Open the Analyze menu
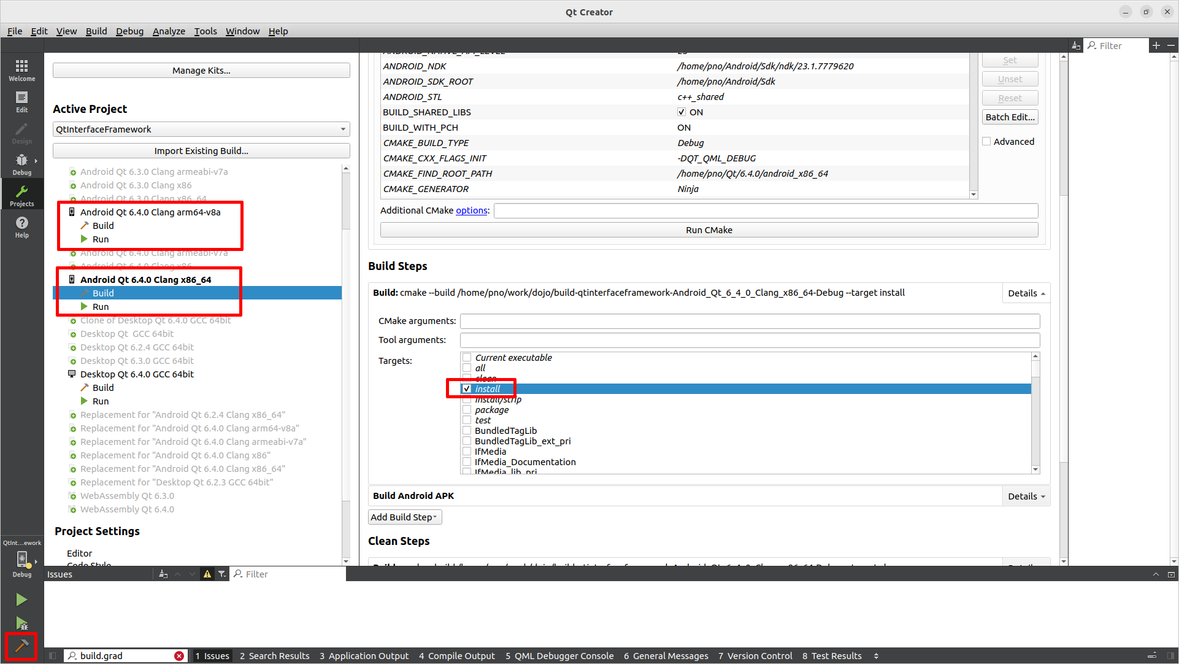This screenshot has width=1179, height=664. pyautogui.click(x=169, y=31)
